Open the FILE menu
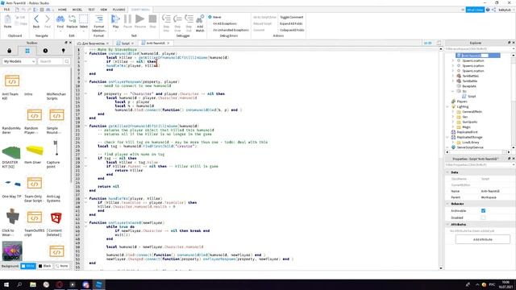 (x=6, y=10)
